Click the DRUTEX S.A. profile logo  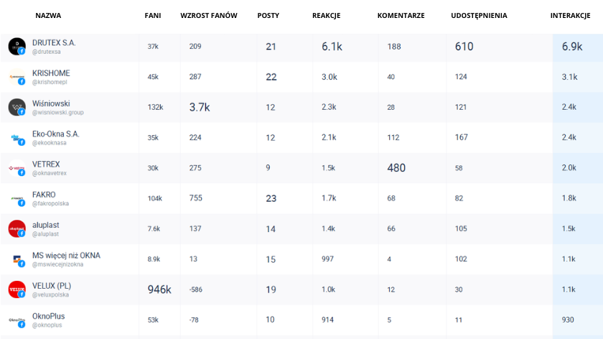(17, 47)
